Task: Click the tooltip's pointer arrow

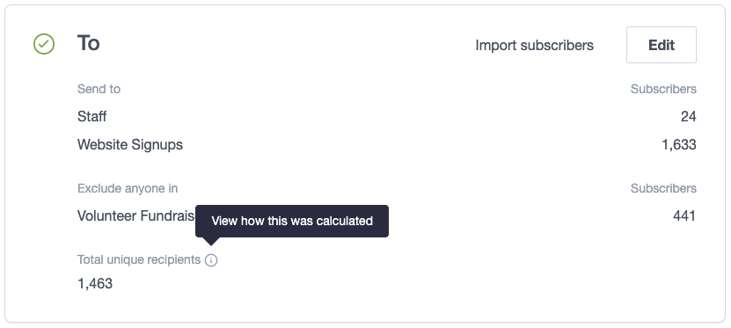Action: [211, 241]
